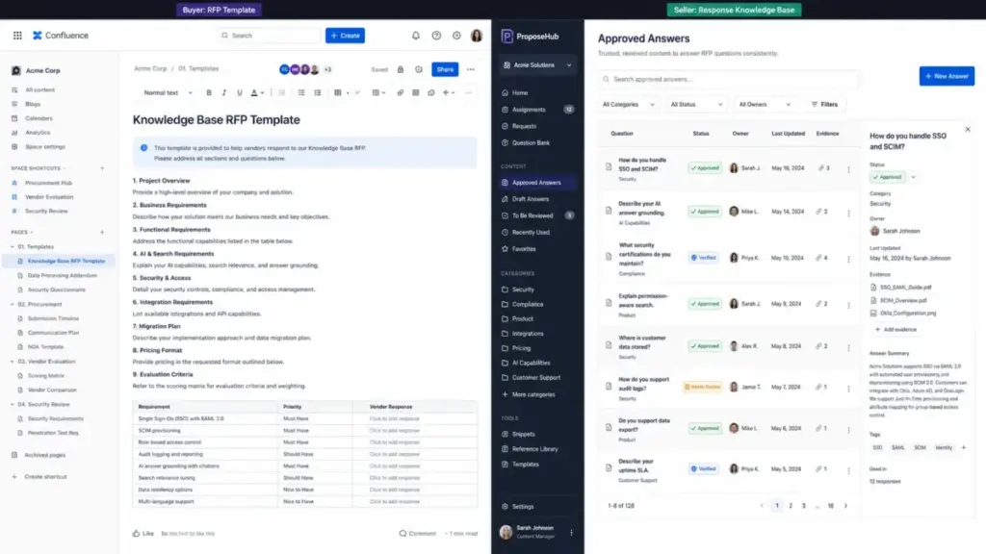Click the Share button
This screenshot has height=554, width=986.
445,69
